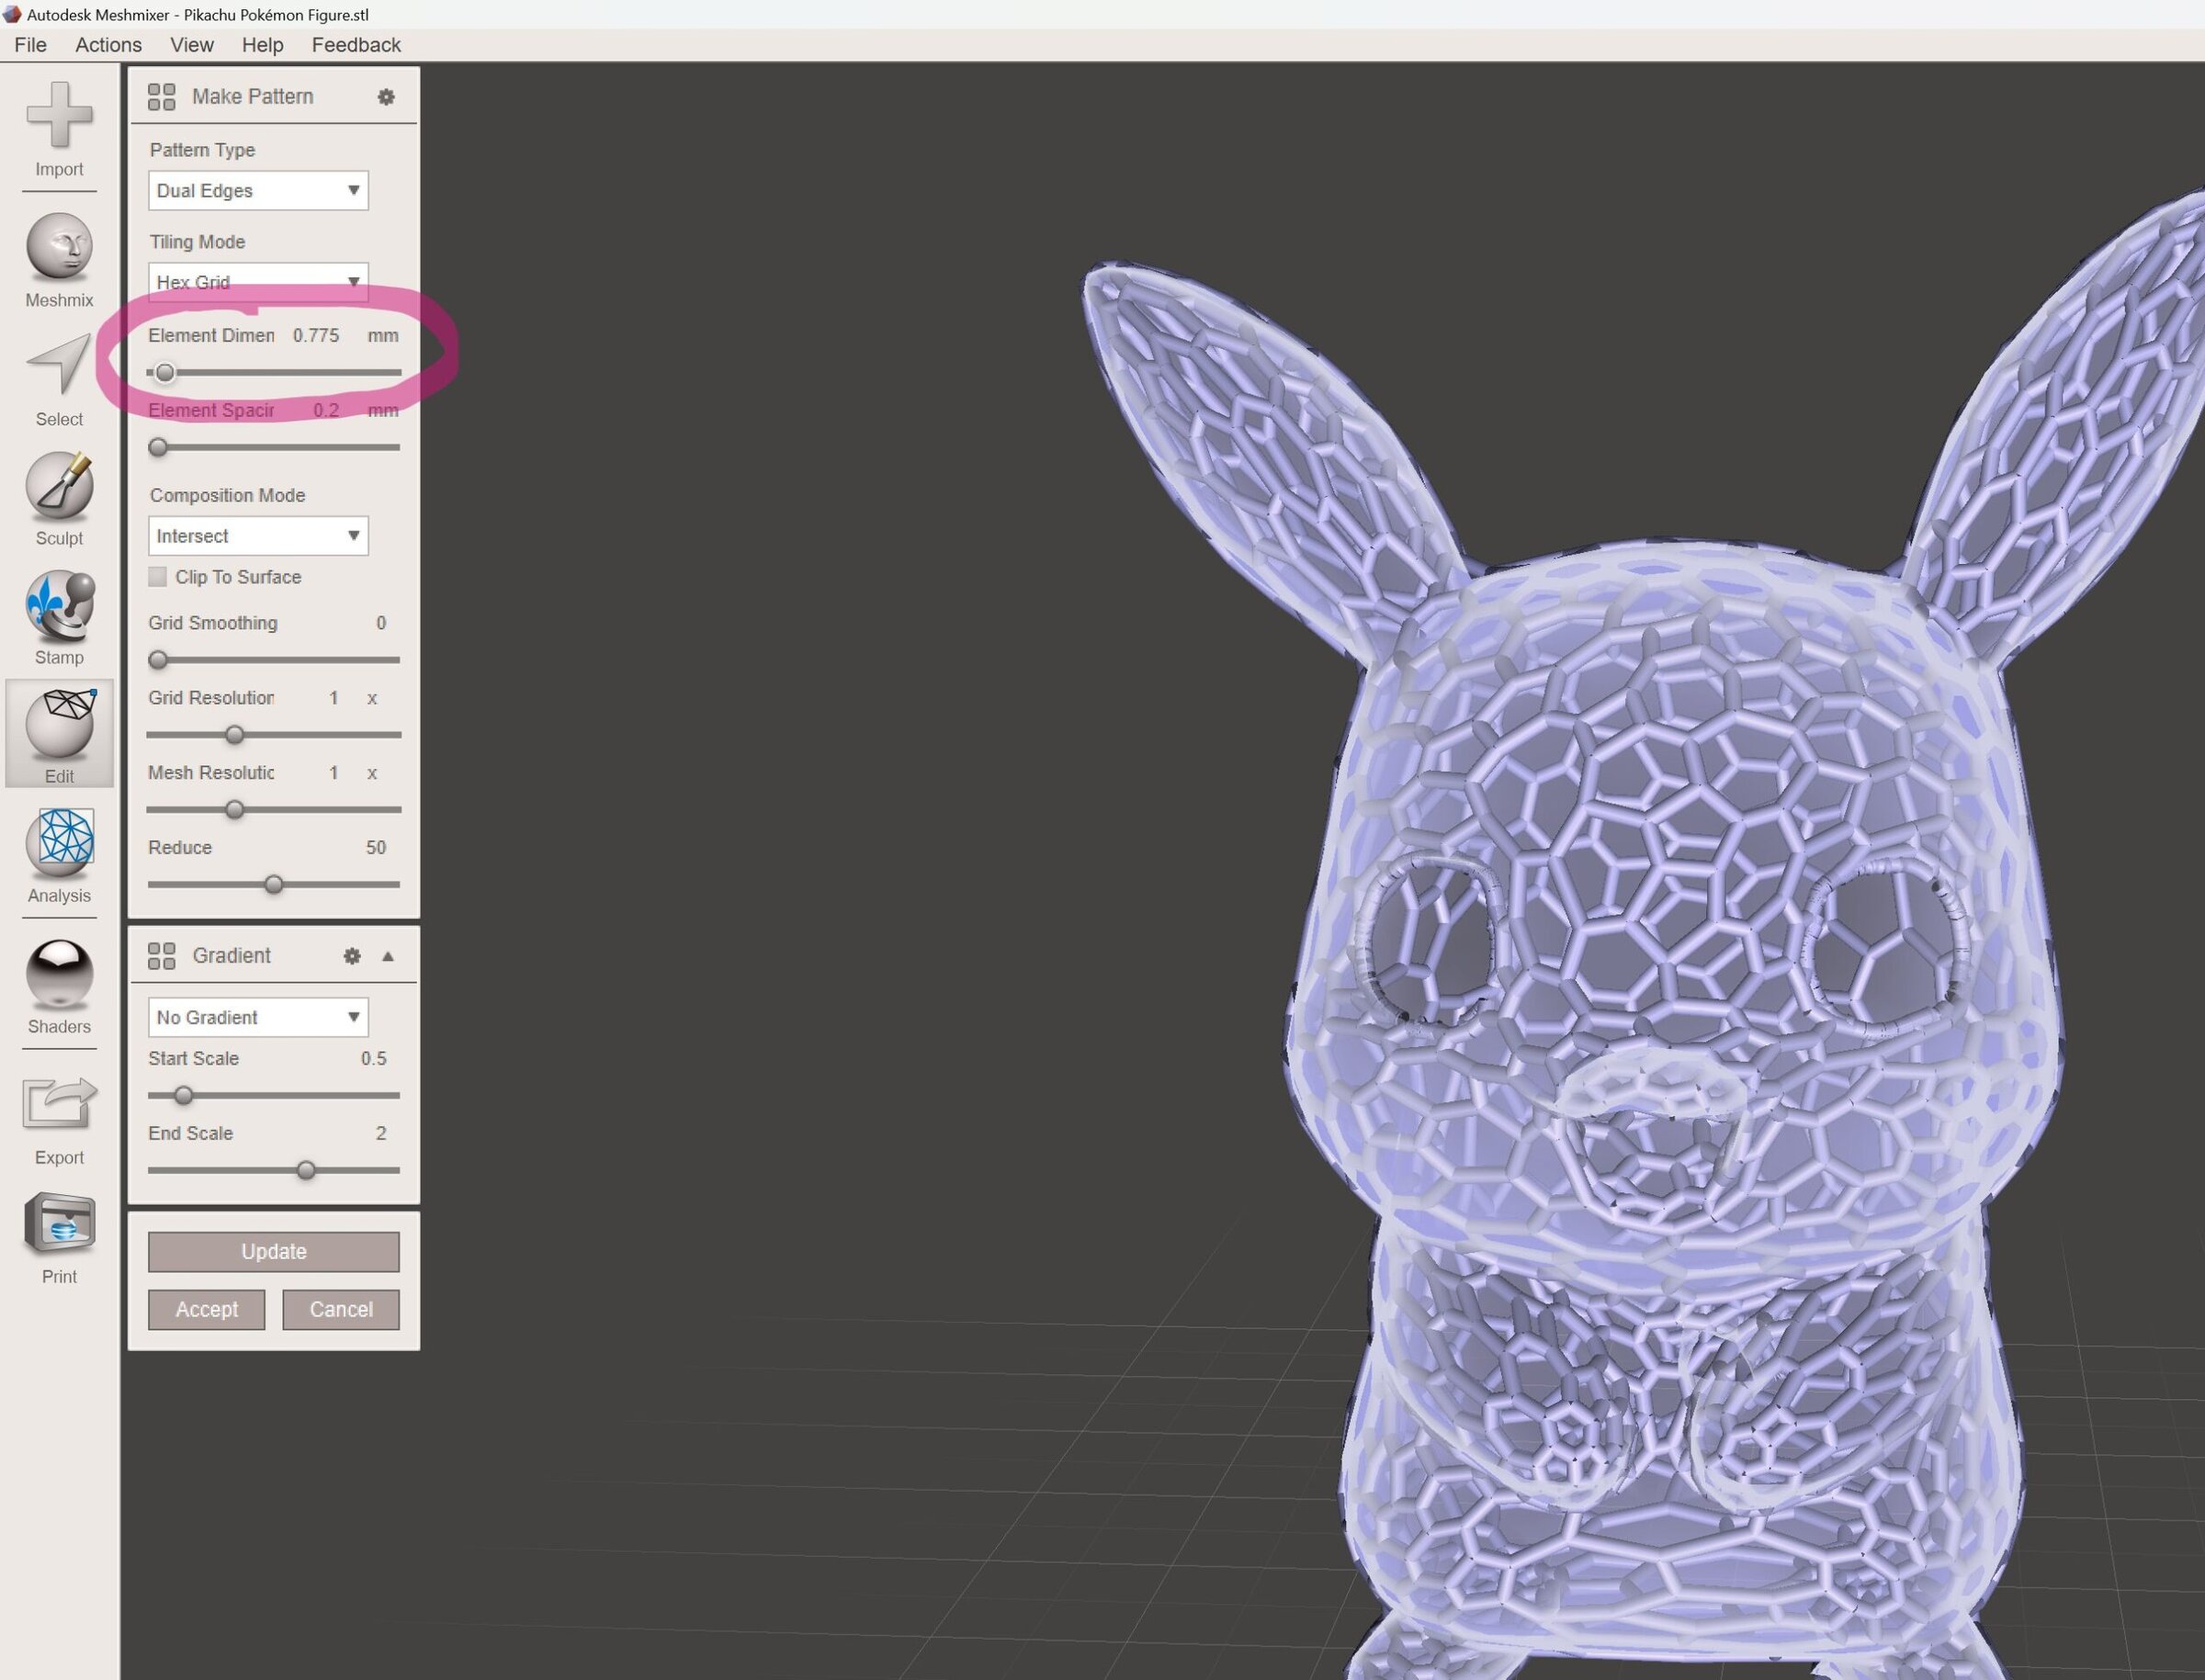The image size is (2205, 1680).
Task: Choose the Stamp tool
Action: pyautogui.click(x=59, y=605)
